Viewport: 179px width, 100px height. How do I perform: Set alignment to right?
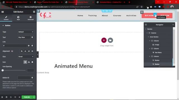(x=29, y=51)
